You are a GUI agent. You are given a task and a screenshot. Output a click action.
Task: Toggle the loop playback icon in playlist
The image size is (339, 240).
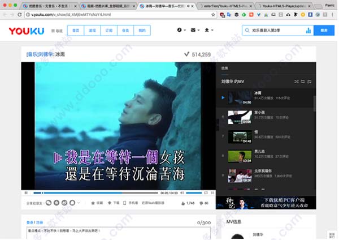303,82
